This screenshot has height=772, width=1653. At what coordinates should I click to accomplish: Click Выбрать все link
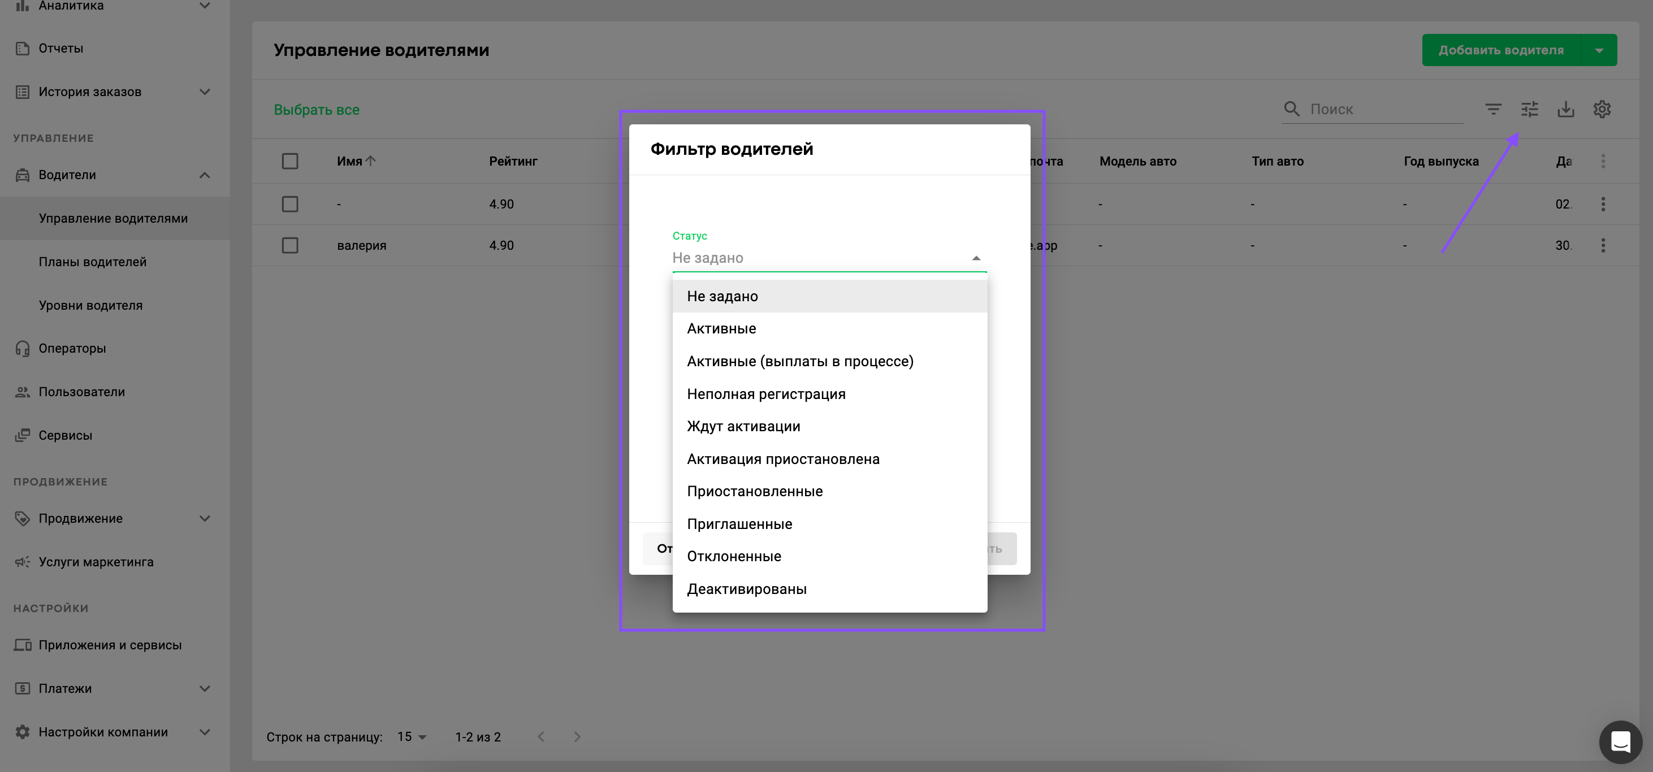317,110
